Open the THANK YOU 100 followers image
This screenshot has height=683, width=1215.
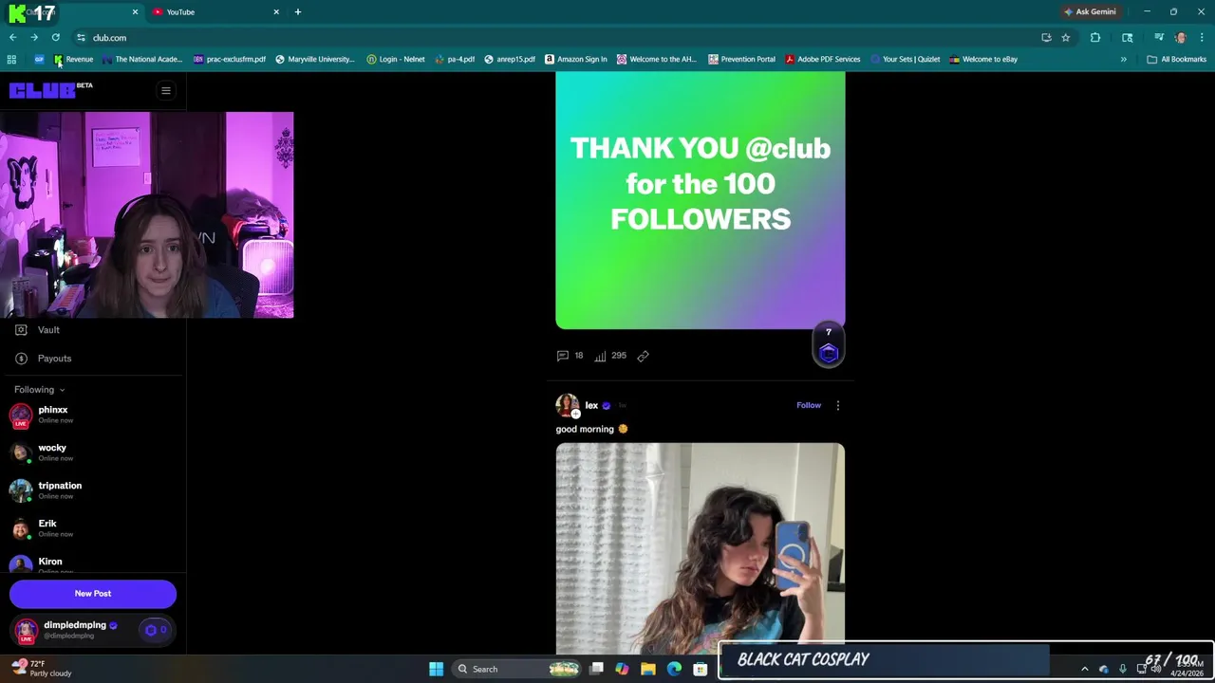coord(701,200)
